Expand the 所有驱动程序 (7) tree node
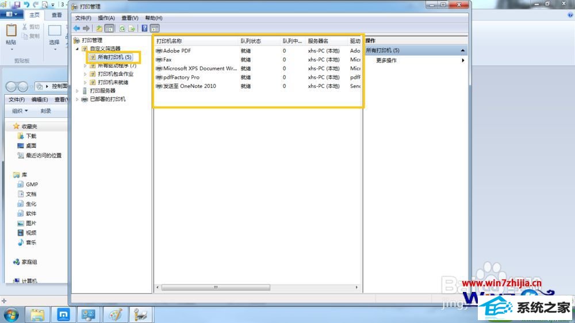Image resolution: width=575 pixels, height=323 pixels. [85, 66]
